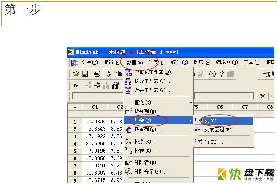Image resolution: width=277 pixels, height=185 pixels.
Task: Click the fx function toolbar icon
Action: (76, 85)
